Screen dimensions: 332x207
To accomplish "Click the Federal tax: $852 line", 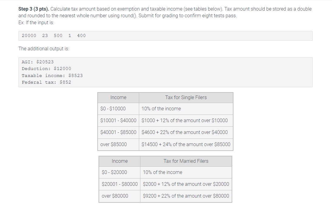I will click(x=46, y=82).
